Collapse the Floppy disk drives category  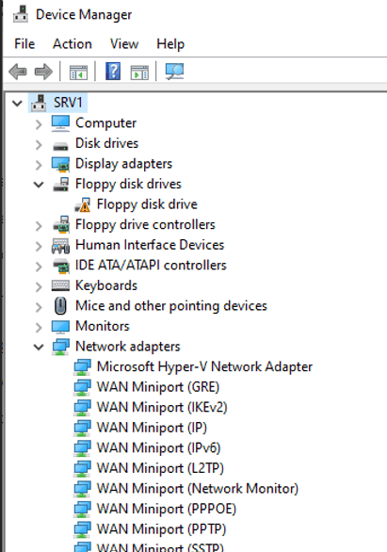tap(39, 185)
